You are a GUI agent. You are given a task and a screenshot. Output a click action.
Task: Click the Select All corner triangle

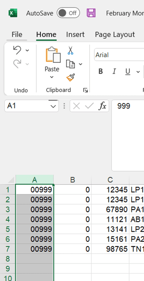(12, 180)
